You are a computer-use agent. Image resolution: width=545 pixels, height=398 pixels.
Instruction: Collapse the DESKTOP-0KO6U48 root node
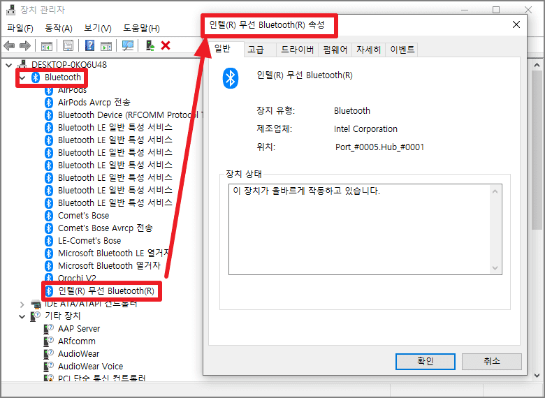click(x=9, y=65)
